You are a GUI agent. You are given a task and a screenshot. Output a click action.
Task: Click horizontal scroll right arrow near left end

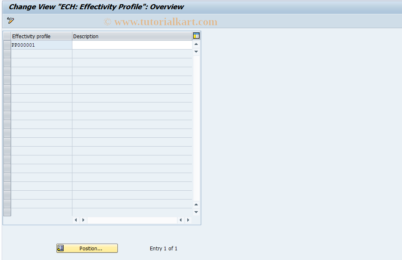83,220
